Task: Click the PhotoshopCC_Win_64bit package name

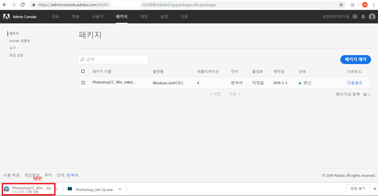Action: tap(114, 82)
